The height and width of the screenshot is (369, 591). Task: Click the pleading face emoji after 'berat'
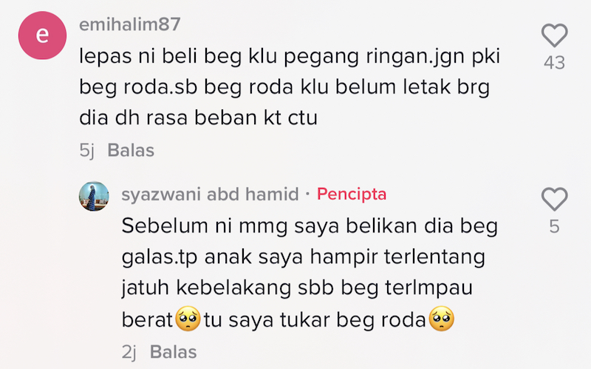(188, 319)
